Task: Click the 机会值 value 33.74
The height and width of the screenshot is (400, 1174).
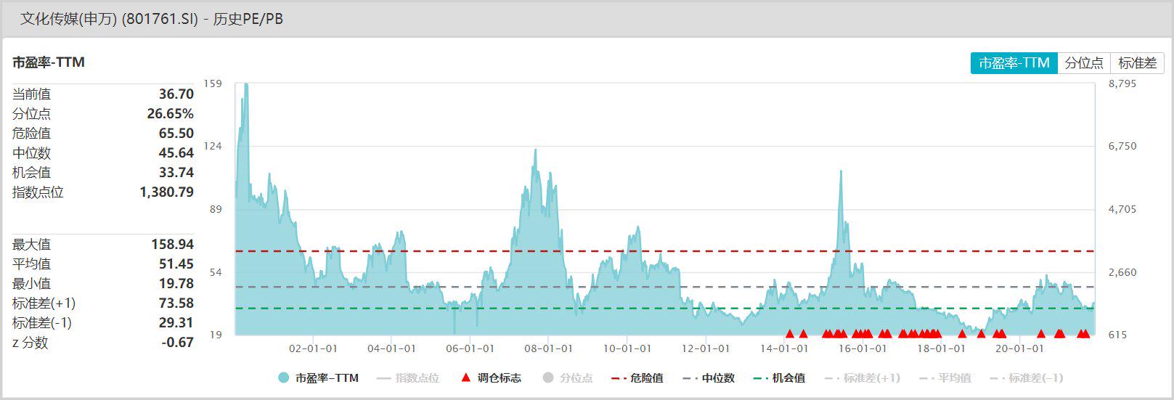Action: click(x=176, y=173)
